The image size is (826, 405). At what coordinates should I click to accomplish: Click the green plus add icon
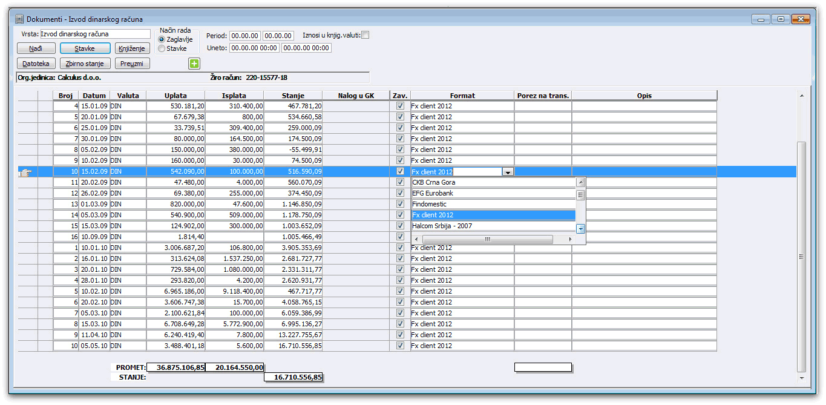point(194,64)
